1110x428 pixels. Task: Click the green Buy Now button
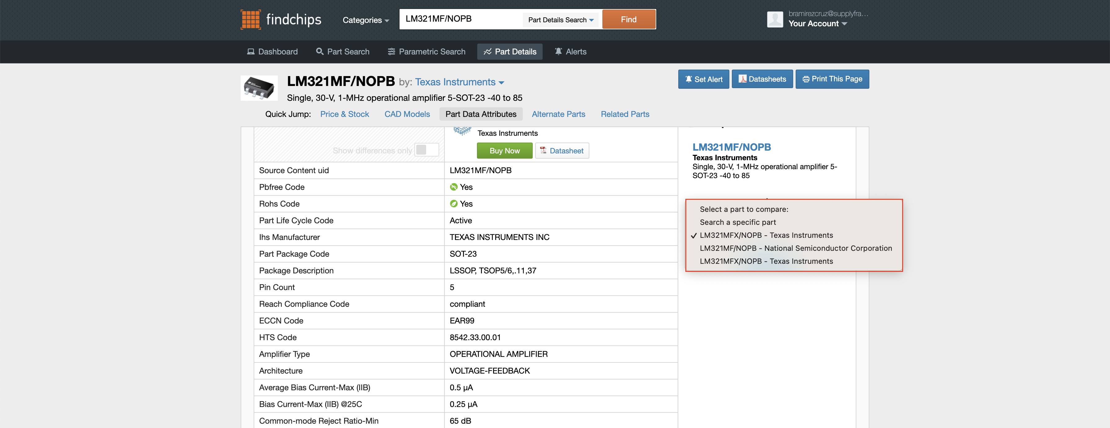pyautogui.click(x=505, y=151)
